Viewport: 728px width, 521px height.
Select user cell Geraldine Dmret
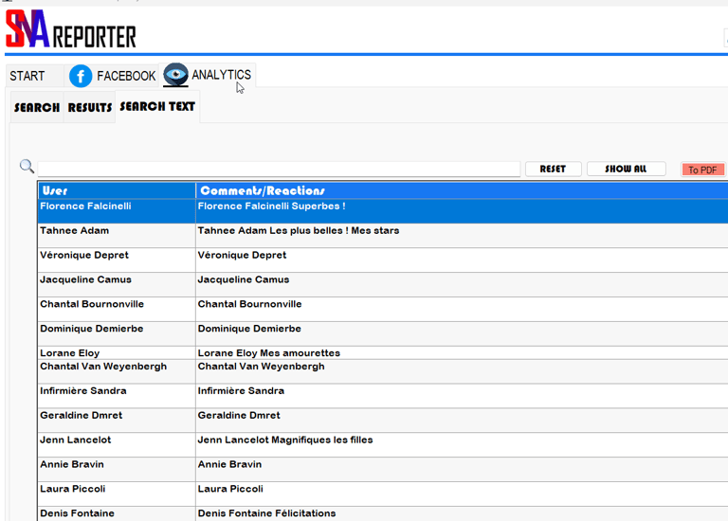[117, 421]
